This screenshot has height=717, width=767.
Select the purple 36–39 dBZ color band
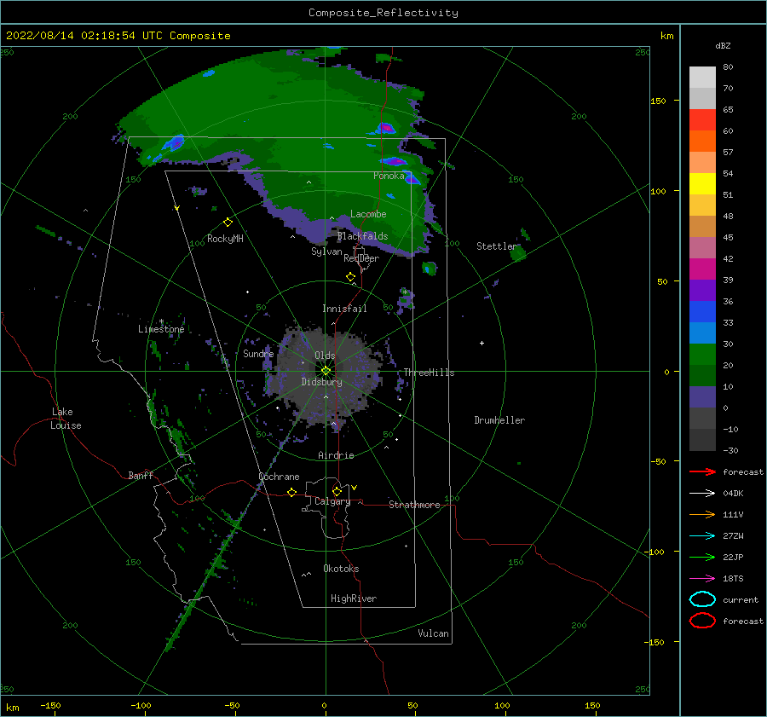702,291
